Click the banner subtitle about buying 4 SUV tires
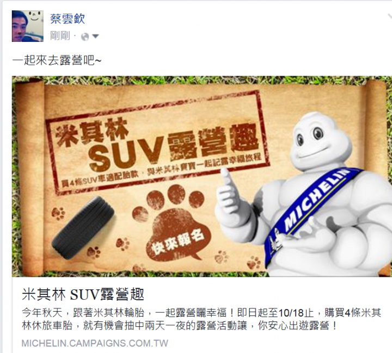Screen dimensions: 392x353 click(x=162, y=172)
